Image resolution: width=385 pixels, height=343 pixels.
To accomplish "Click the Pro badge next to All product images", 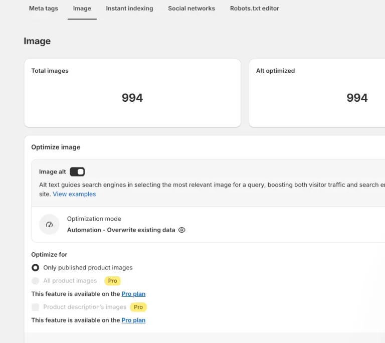I will pos(112,281).
